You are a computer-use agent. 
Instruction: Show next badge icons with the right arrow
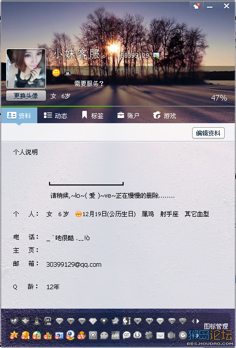coord(198,321)
